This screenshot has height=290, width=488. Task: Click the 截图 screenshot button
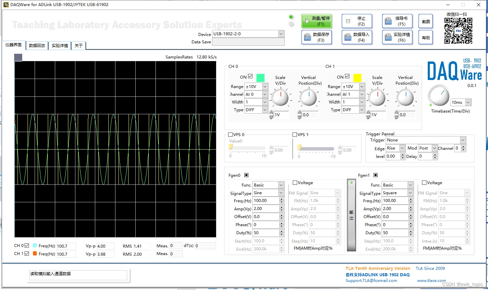click(x=426, y=21)
